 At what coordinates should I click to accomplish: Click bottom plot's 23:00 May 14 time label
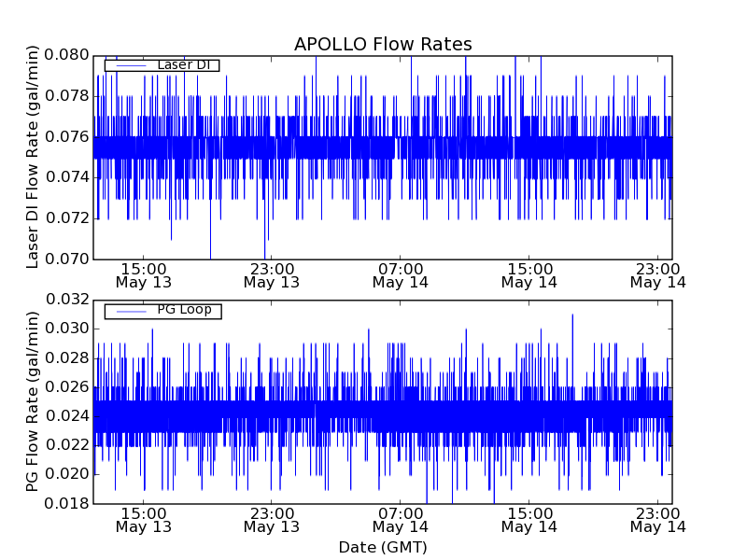pos(657,519)
